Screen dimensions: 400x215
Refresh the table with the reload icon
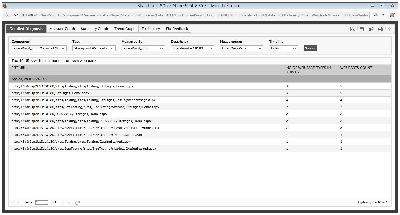tap(77, 203)
